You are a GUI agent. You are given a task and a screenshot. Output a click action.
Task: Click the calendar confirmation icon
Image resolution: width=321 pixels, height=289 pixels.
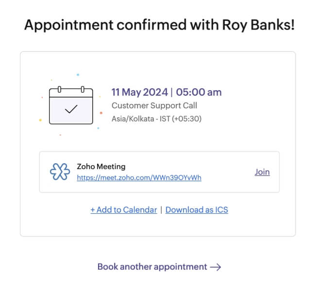(x=70, y=105)
